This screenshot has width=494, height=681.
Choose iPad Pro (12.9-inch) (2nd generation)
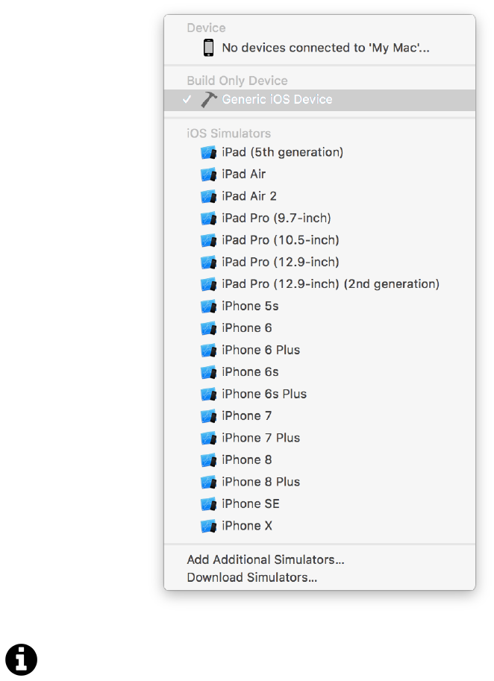coord(330,284)
